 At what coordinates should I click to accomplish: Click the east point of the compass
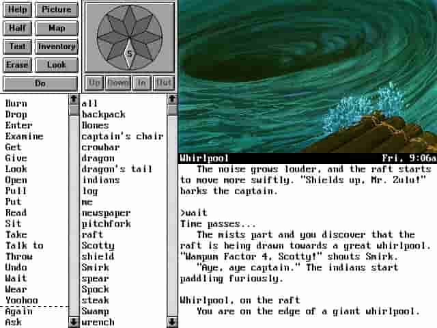pos(146,38)
